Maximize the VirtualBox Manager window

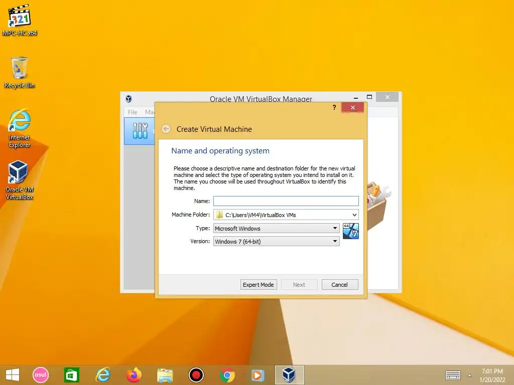point(369,97)
